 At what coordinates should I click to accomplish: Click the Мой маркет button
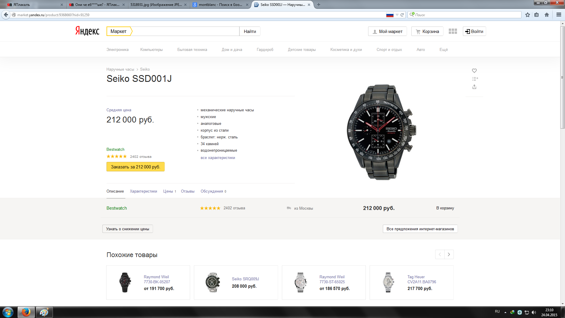click(388, 31)
